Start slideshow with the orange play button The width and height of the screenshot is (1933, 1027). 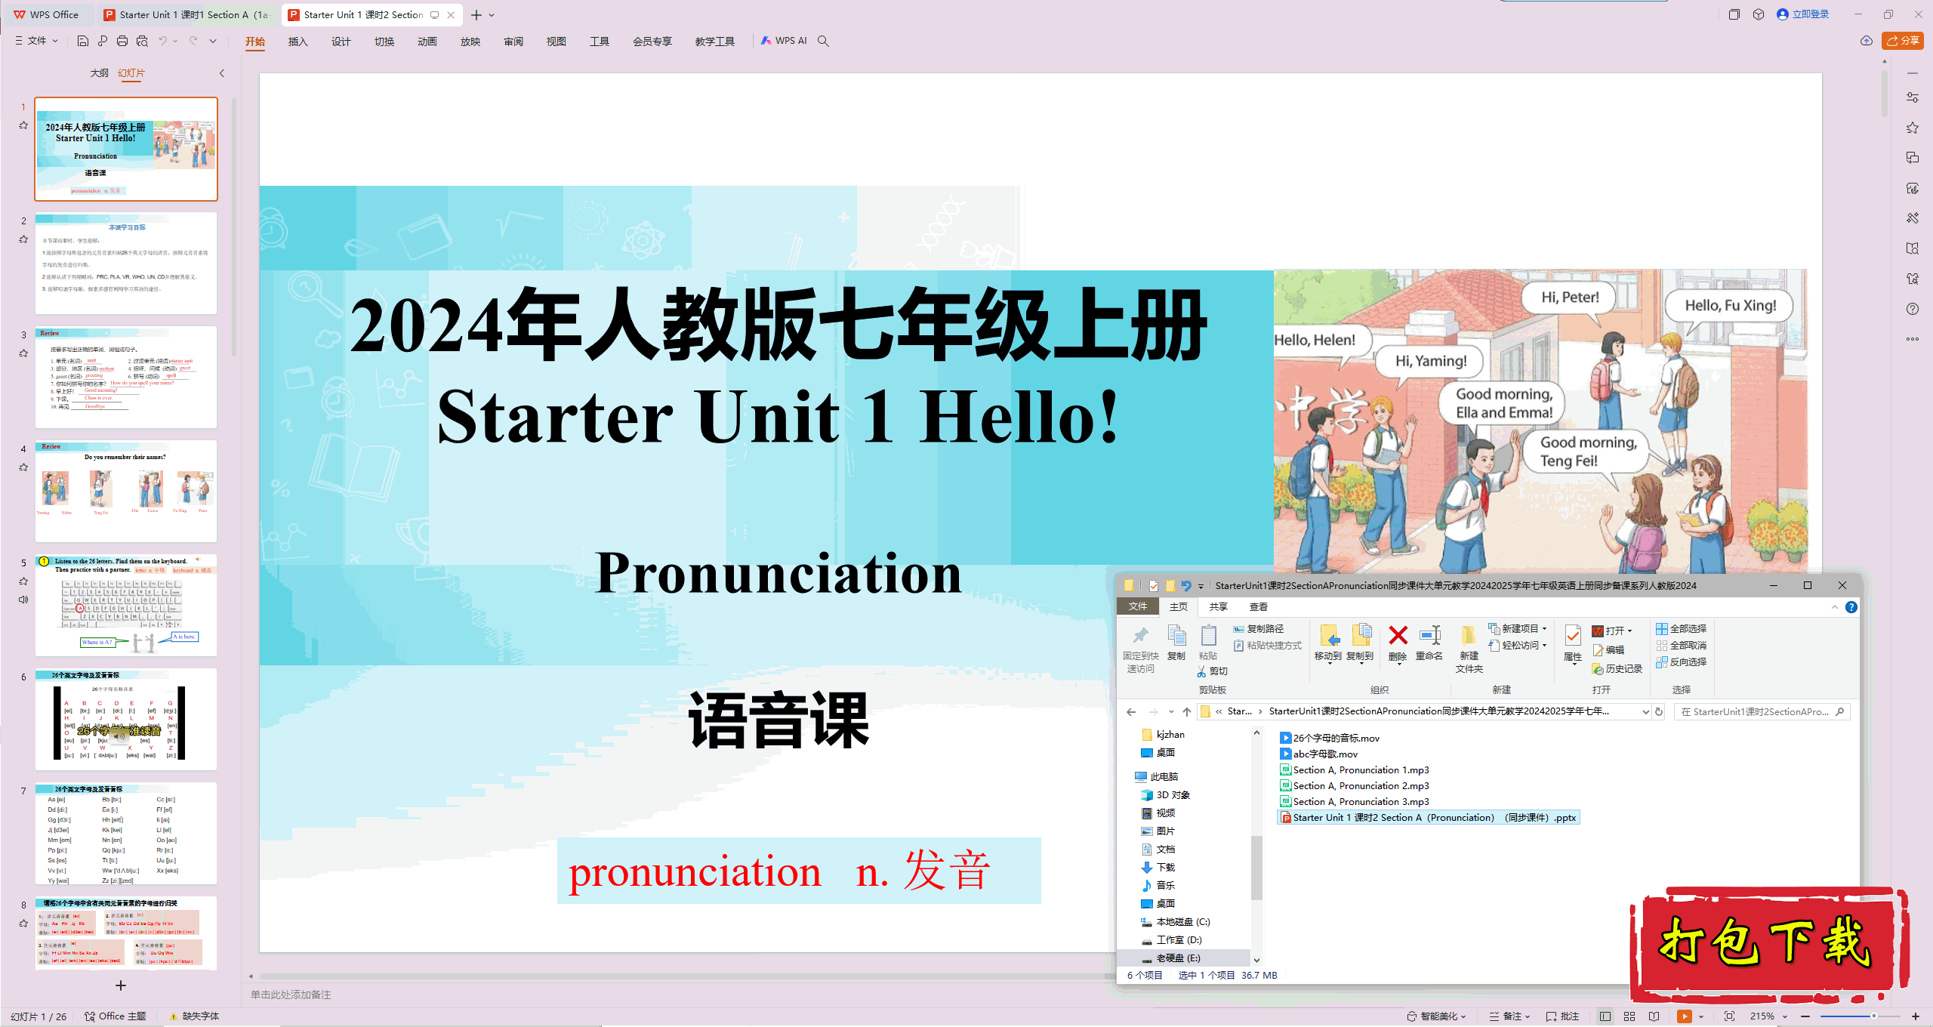[1685, 1016]
